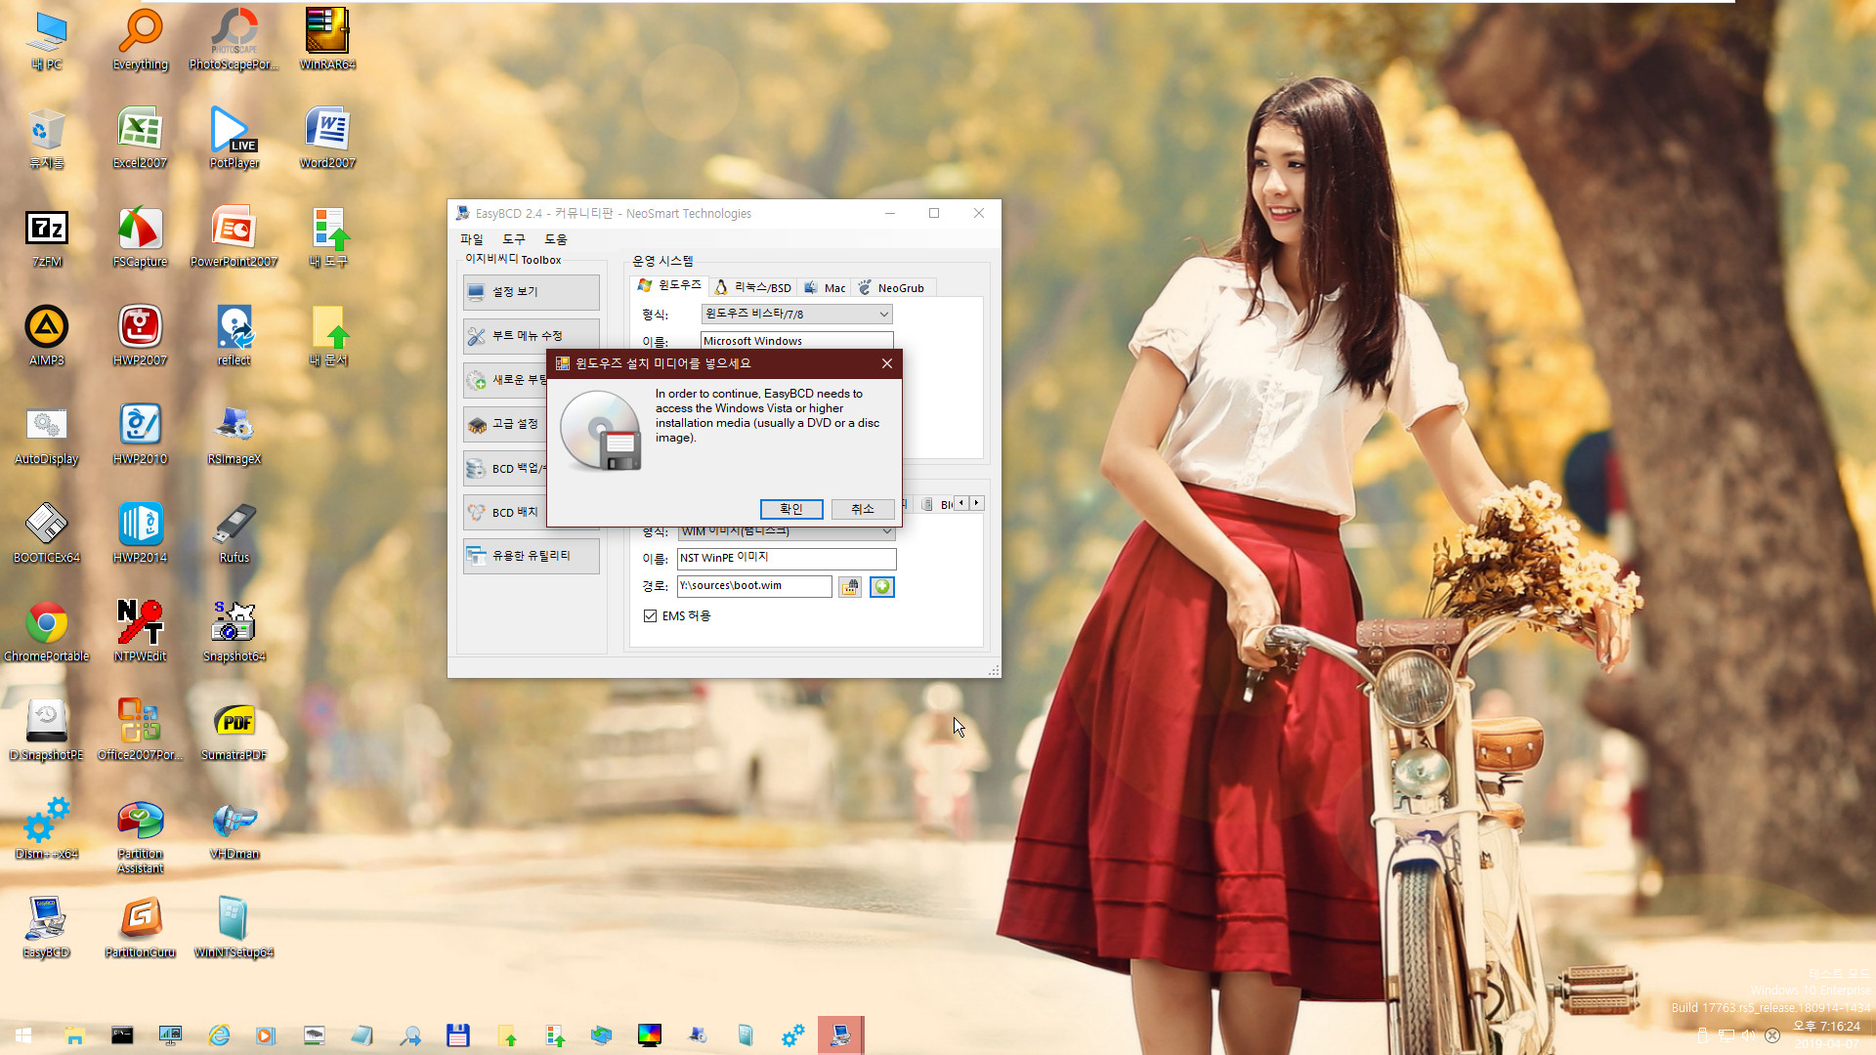
Task: Open the PhotoScape Portable desktop icon
Action: [x=234, y=40]
